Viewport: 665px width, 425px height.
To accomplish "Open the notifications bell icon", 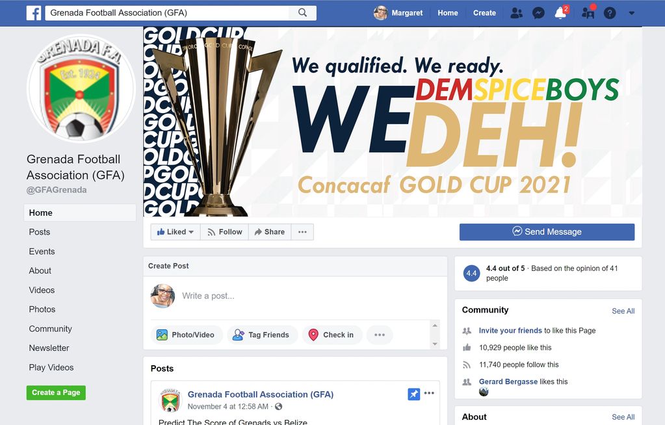I will tap(561, 13).
